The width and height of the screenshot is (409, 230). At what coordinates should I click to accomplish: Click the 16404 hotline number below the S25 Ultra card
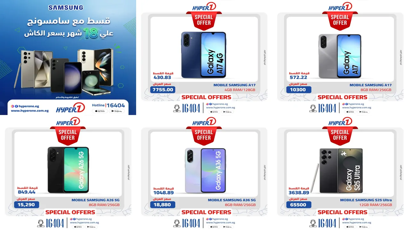coord(327,223)
